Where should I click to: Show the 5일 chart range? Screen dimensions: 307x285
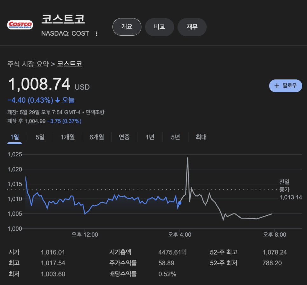pos(40,137)
